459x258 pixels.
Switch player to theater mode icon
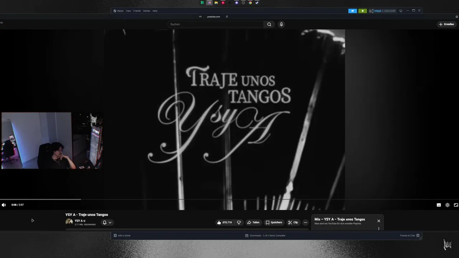tap(456, 205)
